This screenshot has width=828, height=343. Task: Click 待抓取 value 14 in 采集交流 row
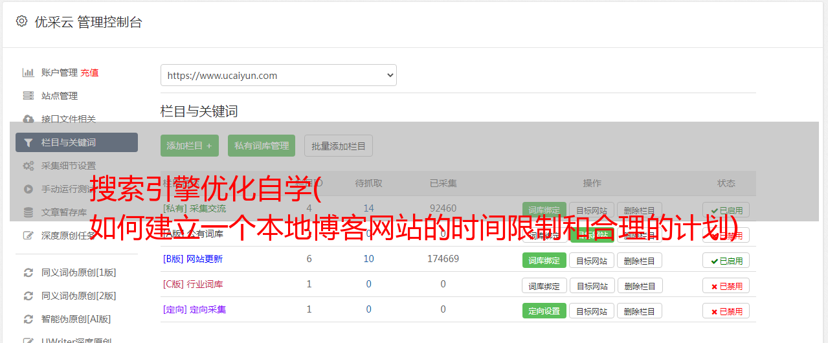pos(369,208)
